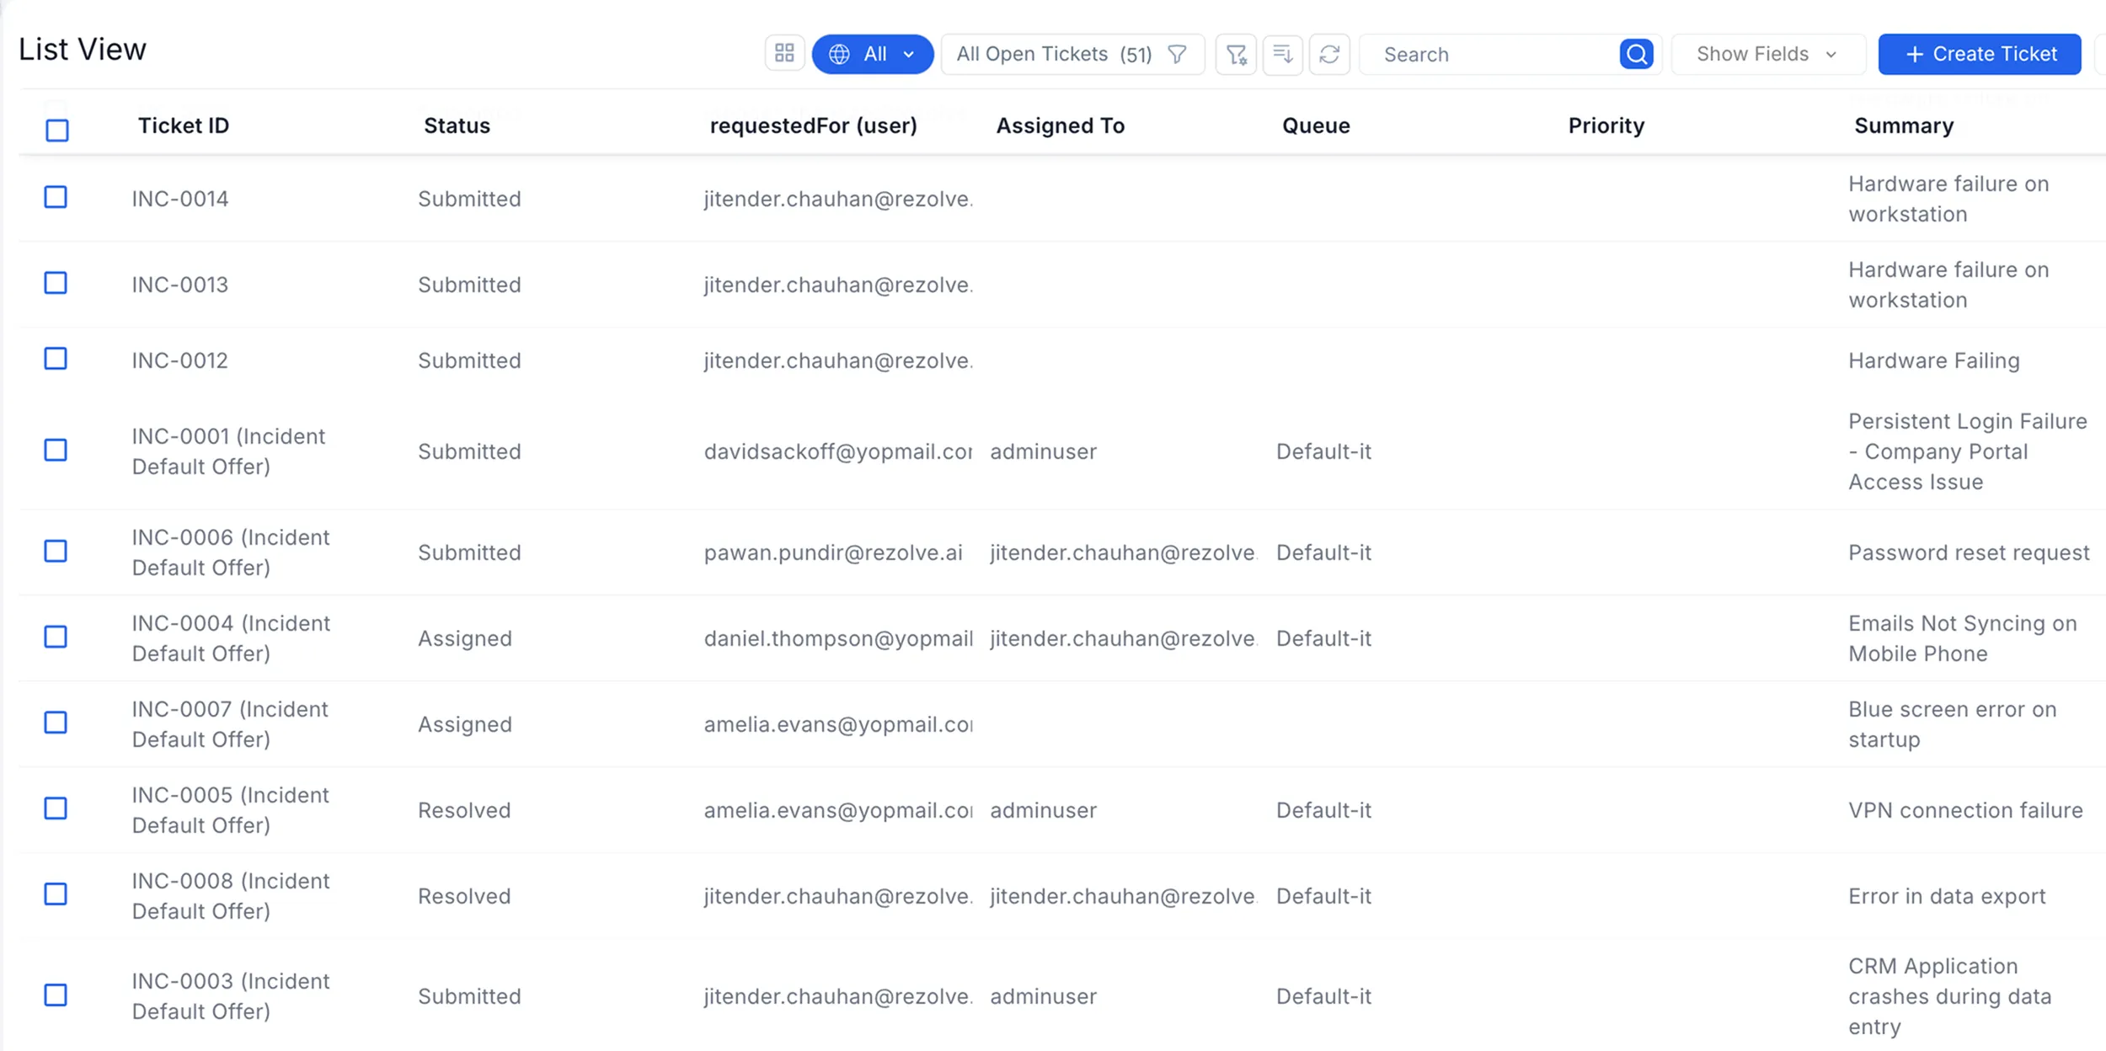Select the INC-0003 row checkbox
The image size is (2106, 1051).
[56, 995]
